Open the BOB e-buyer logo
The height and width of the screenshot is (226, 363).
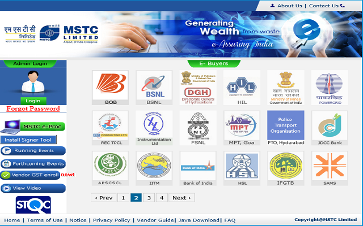pos(110,88)
